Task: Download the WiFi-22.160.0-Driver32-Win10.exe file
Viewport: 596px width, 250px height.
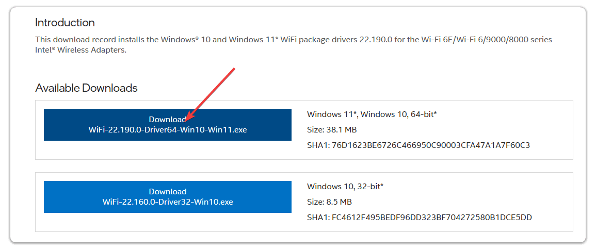Action: point(167,197)
